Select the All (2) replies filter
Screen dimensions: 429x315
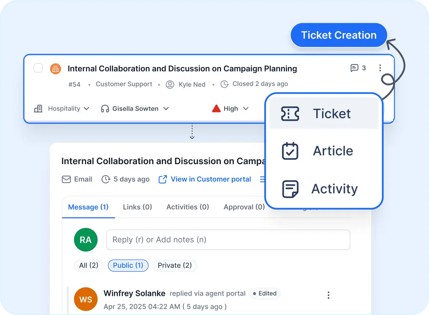[x=89, y=265]
